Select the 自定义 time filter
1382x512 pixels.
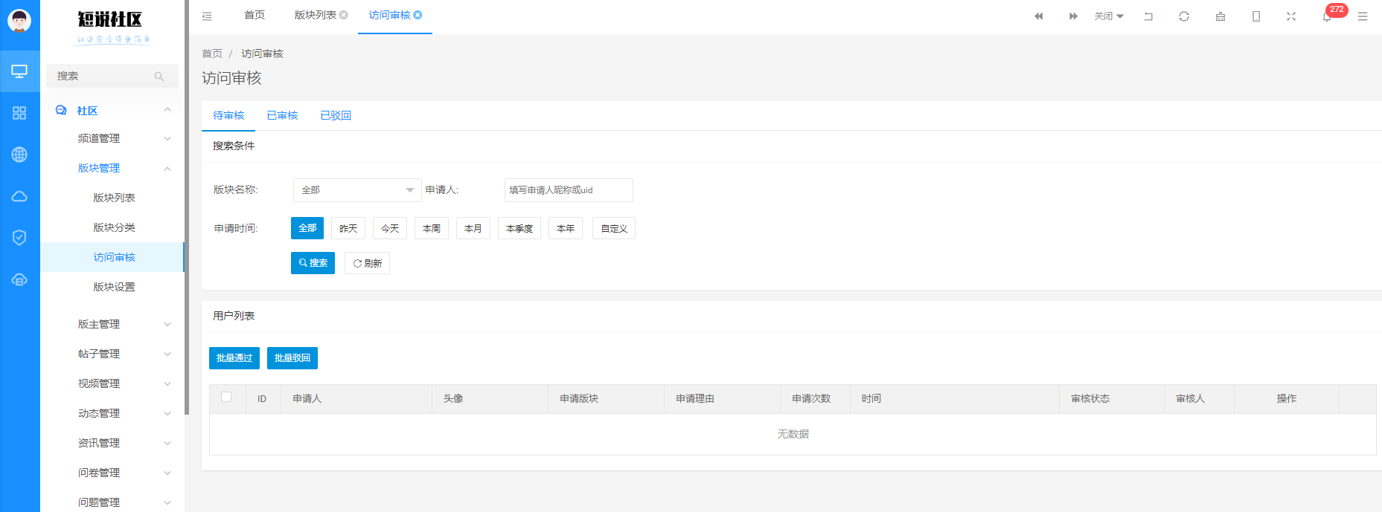pyautogui.click(x=614, y=228)
